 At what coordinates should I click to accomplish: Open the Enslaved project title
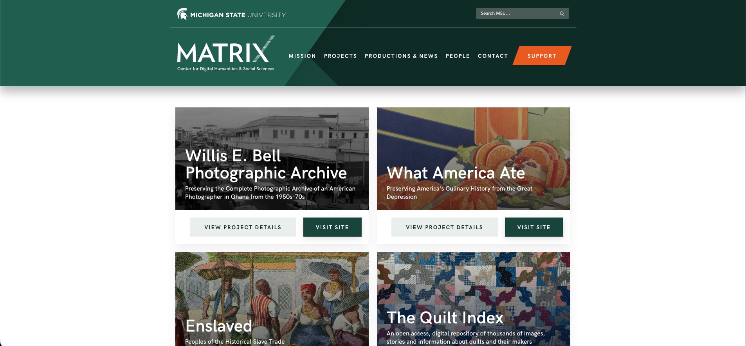click(x=219, y=326)
